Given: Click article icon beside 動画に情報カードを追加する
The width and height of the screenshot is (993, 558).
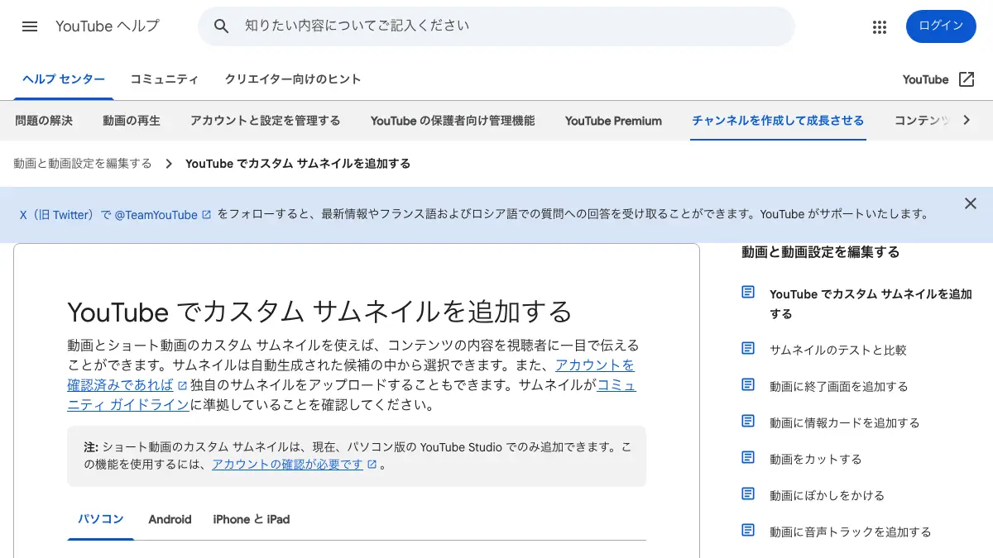Looking at the screenshot, I should [x=748, y=422].
